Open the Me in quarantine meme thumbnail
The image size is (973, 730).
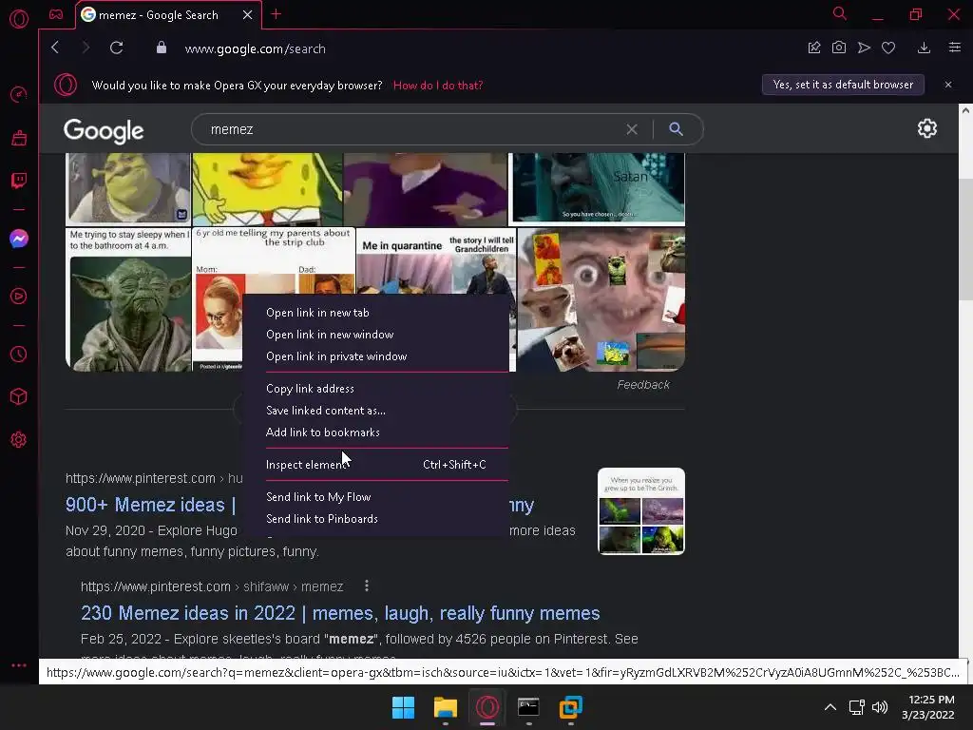pos(436,259)
